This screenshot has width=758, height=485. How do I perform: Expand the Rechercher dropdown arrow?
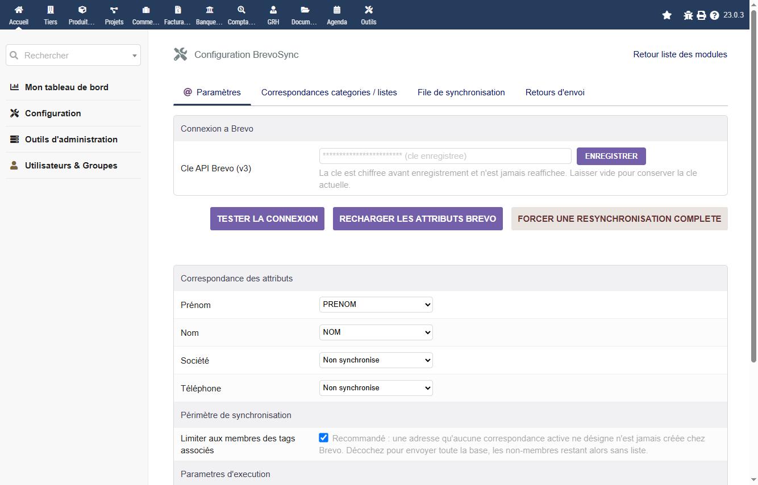(135, 56)
